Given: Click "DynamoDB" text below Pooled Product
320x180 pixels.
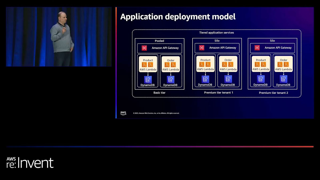Looking at the screenshot, I should 148,85.
